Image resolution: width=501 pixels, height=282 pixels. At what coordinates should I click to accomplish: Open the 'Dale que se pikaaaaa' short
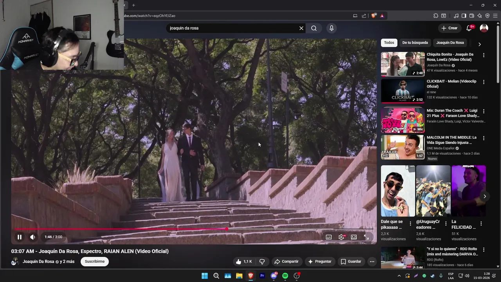pos(398,191)
